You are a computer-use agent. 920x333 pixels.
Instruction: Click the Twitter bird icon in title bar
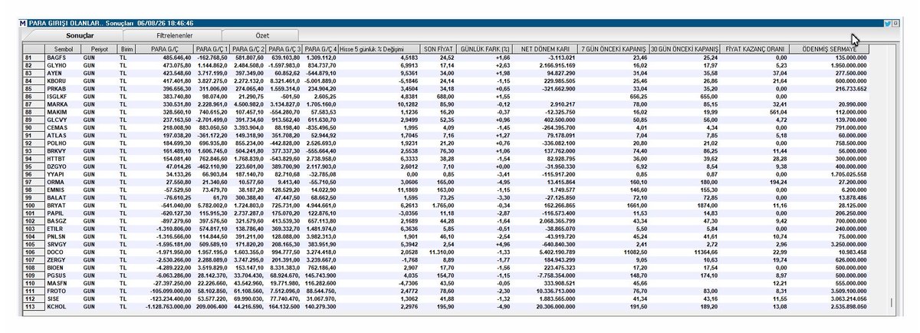(x=887, y=24)
